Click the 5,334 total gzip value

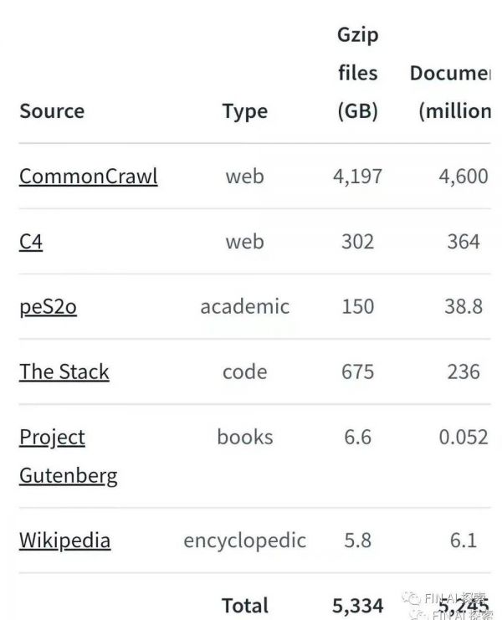click(357, 605)
